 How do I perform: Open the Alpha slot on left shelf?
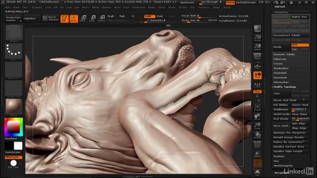click(x=14, y=70)
